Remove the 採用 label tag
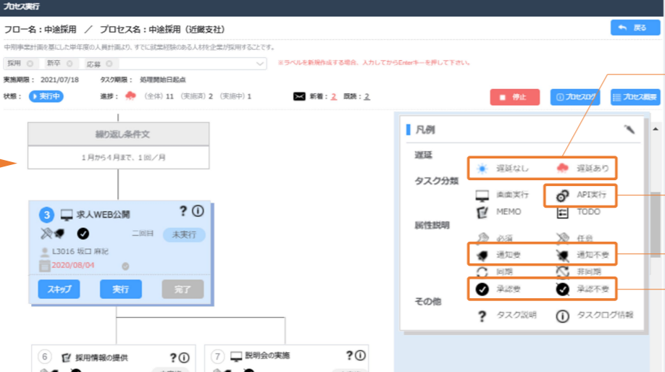This screenshot has height=372, width=665. point(30,64)
